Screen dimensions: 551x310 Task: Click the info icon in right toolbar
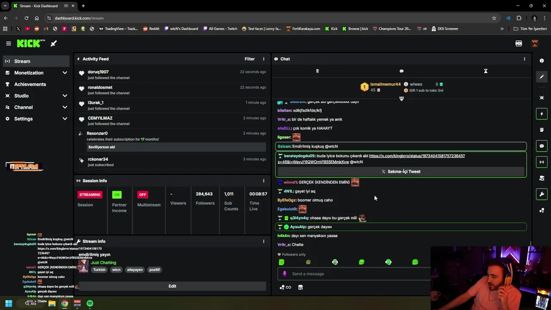542,61
